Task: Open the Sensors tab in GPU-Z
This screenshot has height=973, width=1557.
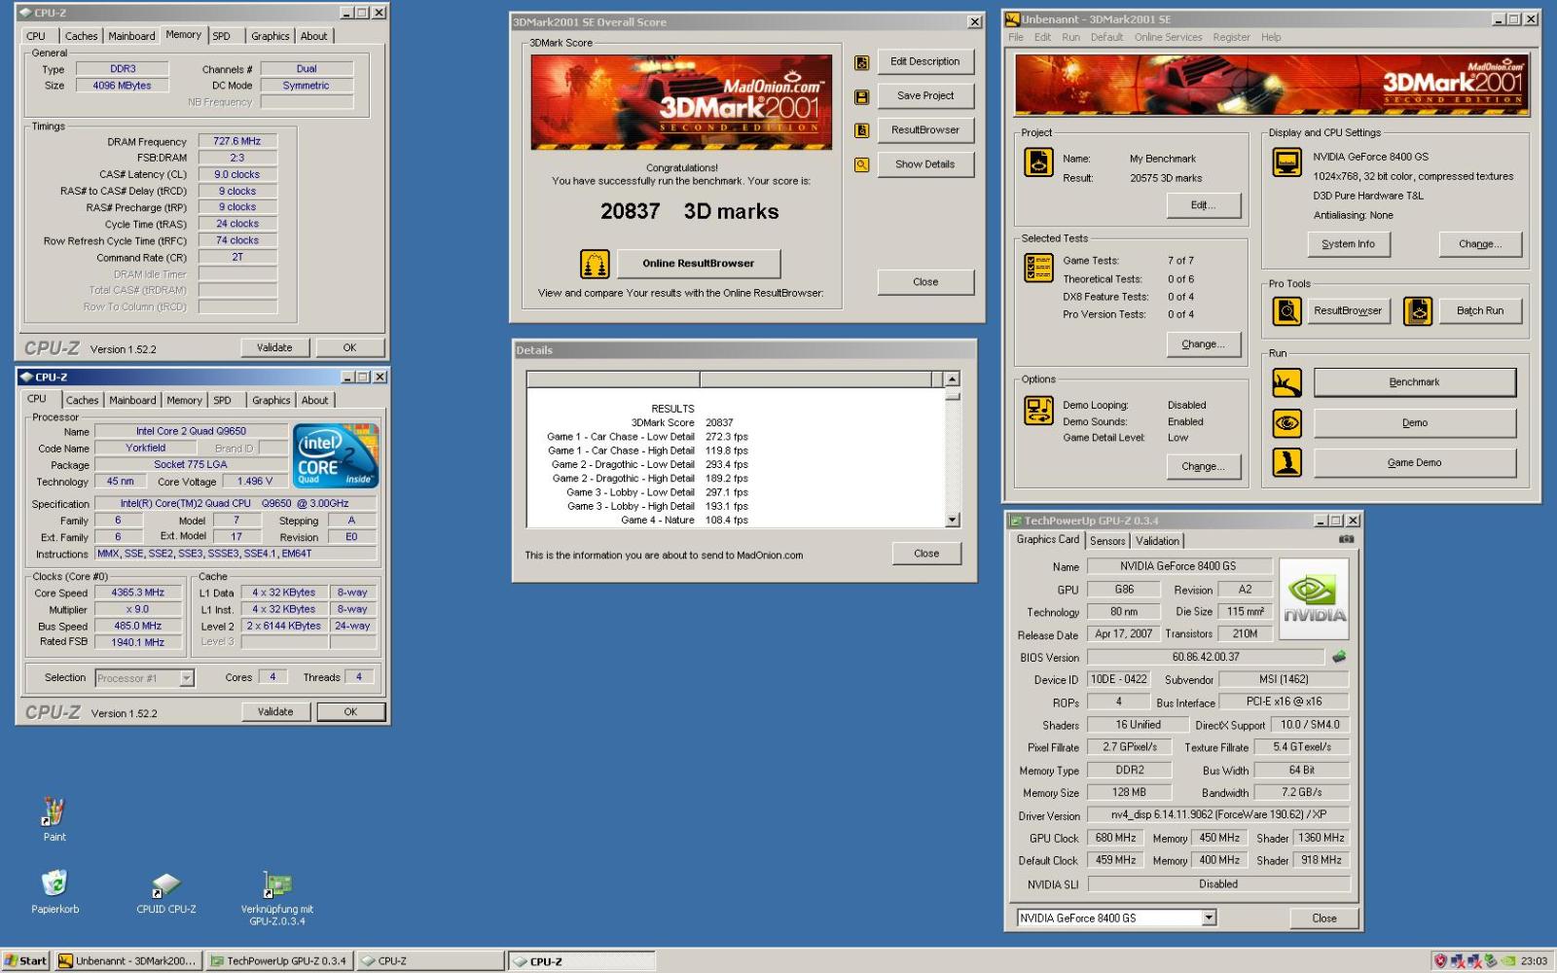Action: tap(1107, 541)
